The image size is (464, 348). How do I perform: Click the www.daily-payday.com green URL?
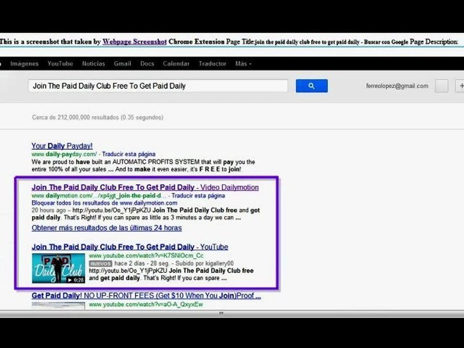pos(64,154)
